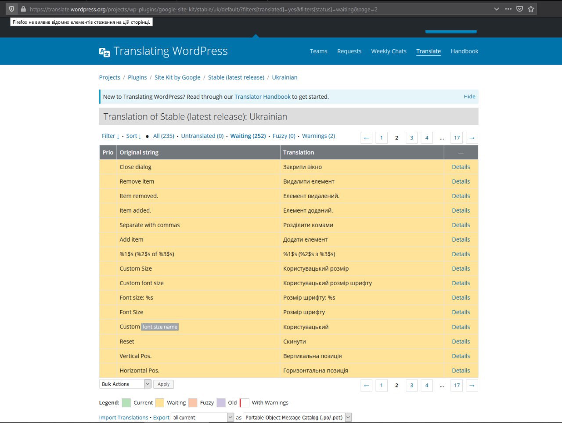Show Untranslated (0) strings

click(x=202, y=136)
